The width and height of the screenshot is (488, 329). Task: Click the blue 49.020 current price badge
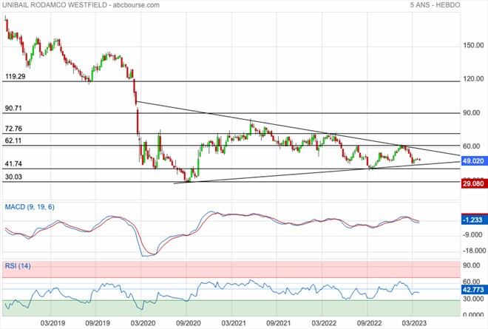click(x=474, y=161)
